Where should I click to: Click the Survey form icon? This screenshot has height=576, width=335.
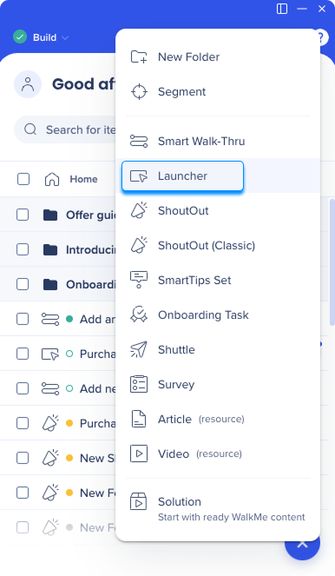click(139, 384)
